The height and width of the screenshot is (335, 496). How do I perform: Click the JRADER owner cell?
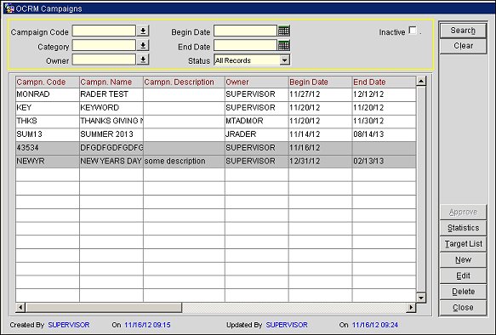click(x=257, y=134)
